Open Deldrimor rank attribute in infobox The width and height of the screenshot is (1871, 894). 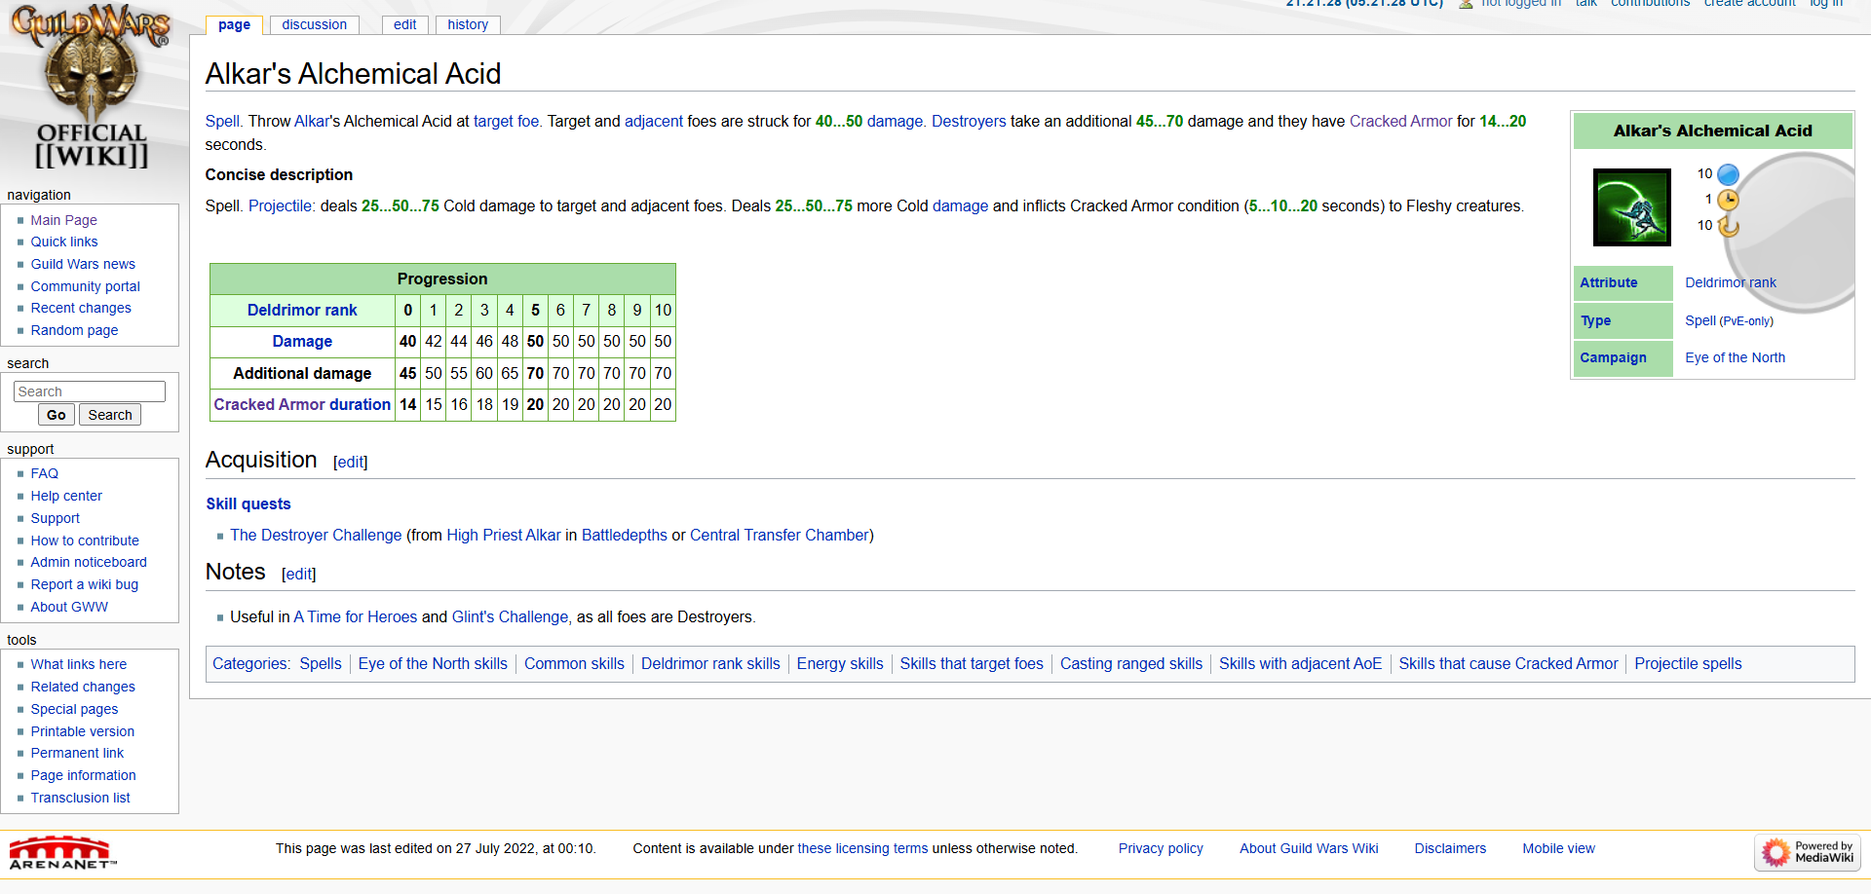coord(1731,282)
